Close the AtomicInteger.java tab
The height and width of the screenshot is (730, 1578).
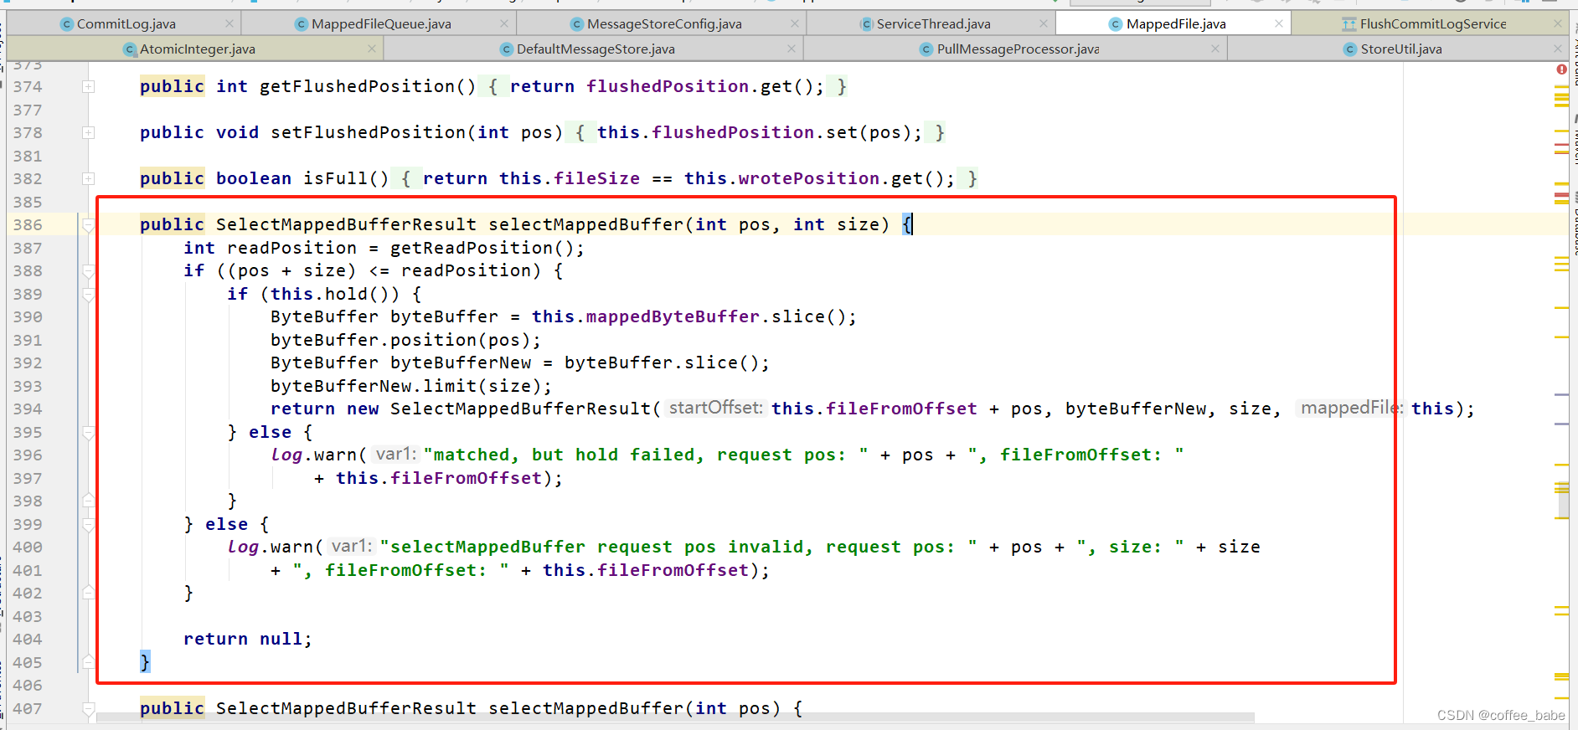click(372, 49)
